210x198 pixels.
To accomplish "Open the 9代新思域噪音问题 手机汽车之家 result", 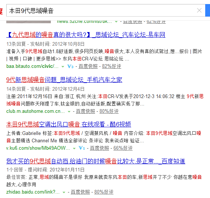I will (64, 80).
